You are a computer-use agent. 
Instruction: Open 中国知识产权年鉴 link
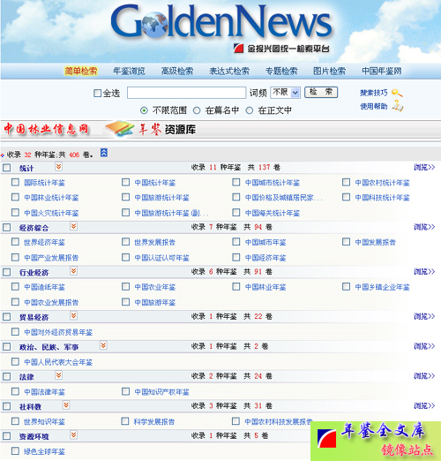point(162,392)
